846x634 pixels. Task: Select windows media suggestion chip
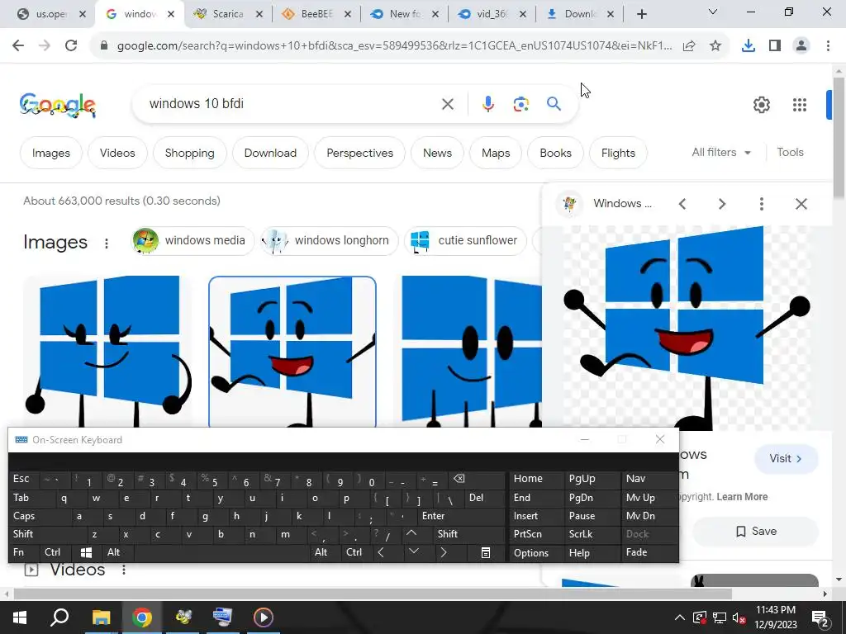(x=192, y=240)
